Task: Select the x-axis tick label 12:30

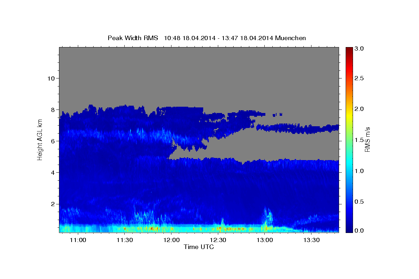Action: click(218, 240)
